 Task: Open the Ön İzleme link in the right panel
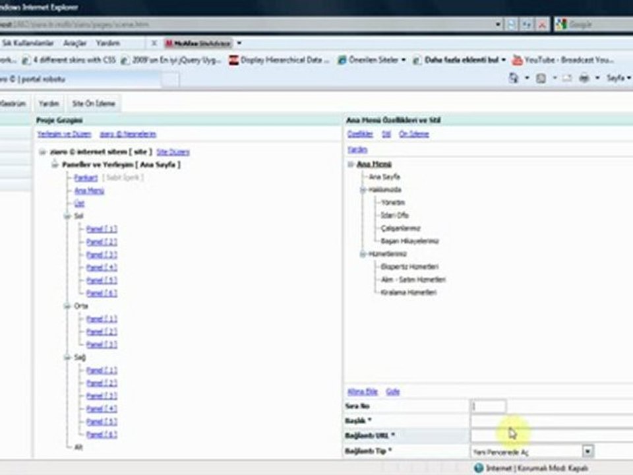pyautogui.click(x=414, y=134)
